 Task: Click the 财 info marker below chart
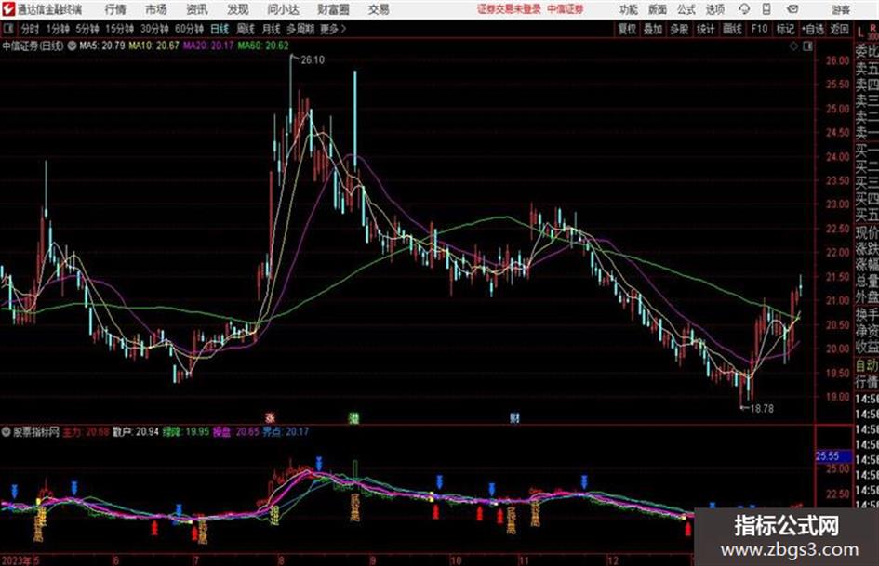(514, 418)
